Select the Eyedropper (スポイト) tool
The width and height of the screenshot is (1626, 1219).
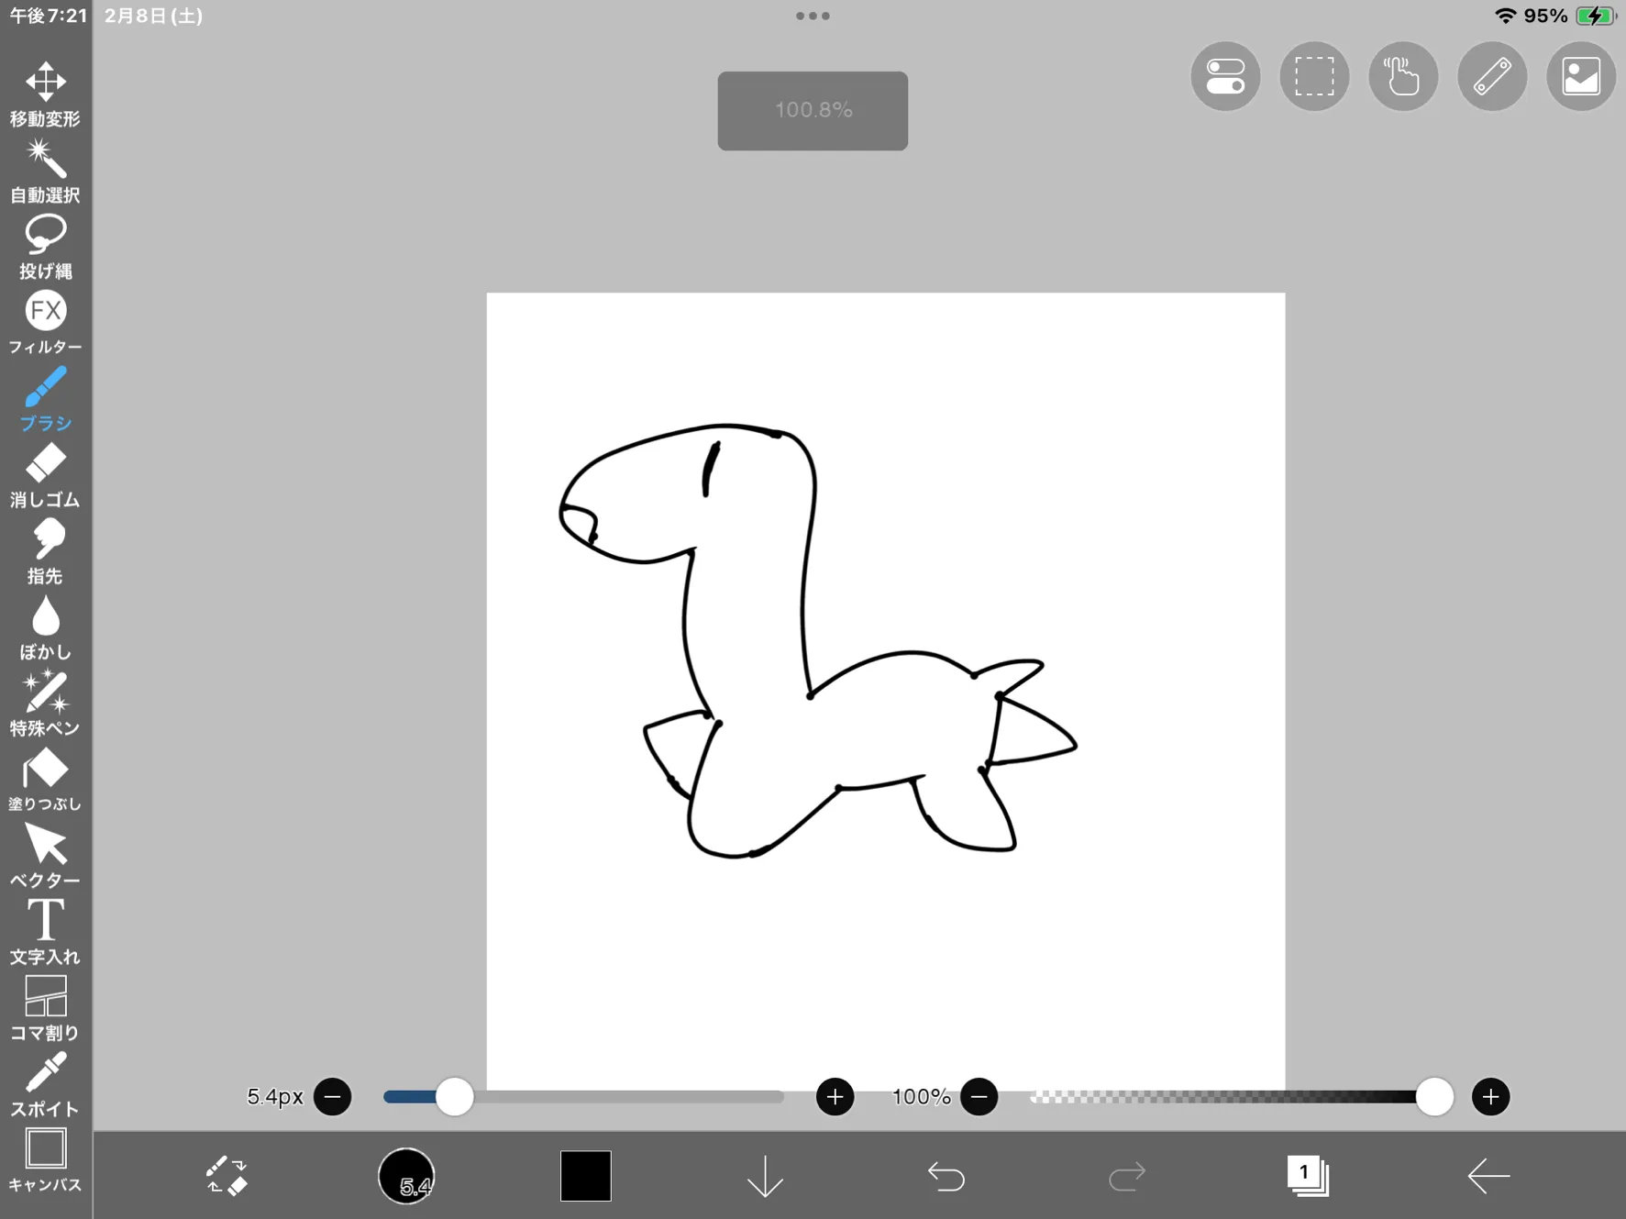[x=45, y=1085]
